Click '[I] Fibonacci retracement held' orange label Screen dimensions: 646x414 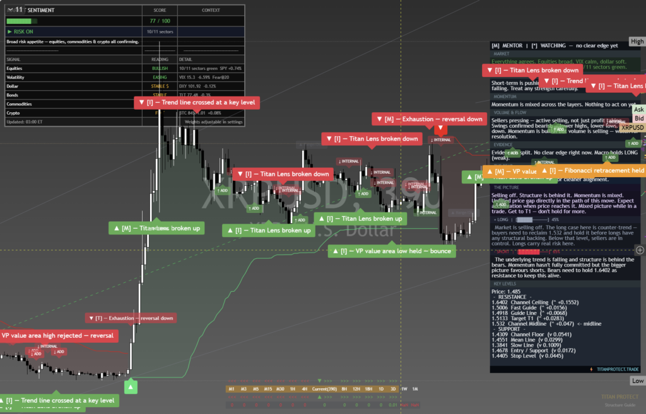click(593, 171)
